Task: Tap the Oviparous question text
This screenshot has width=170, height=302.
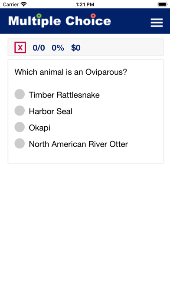Action: pos(71,72)
